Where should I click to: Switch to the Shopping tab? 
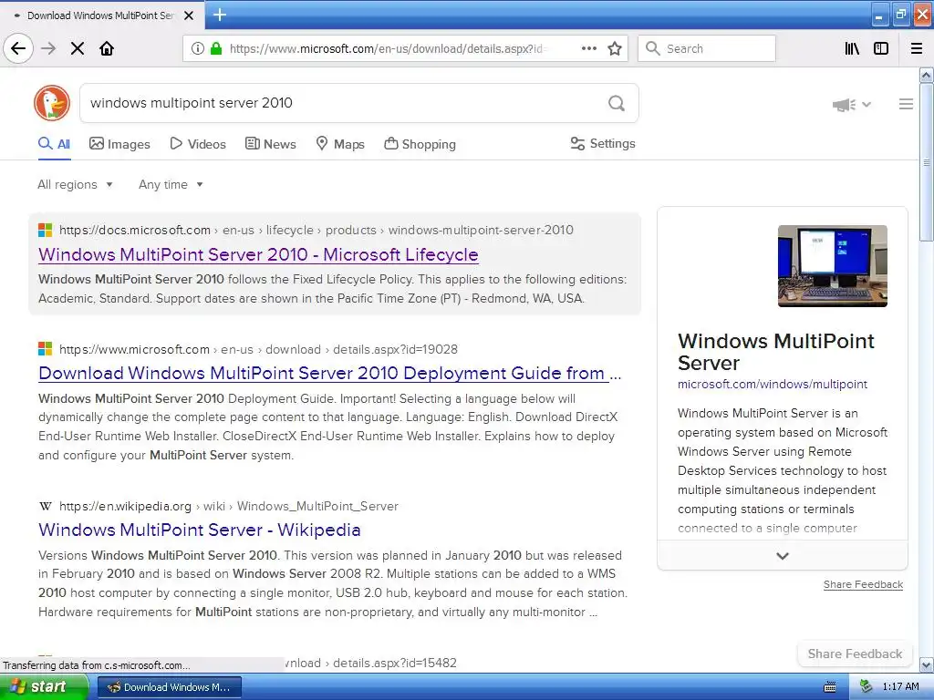(420, 144)
